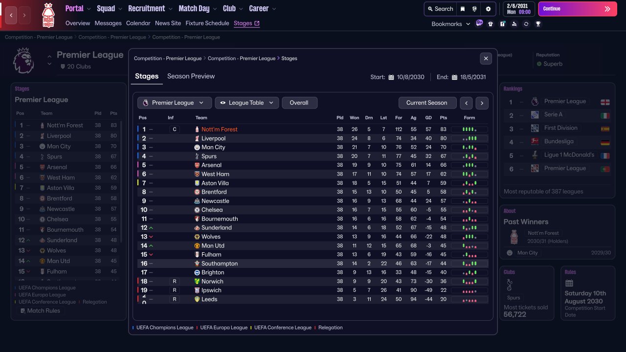Click the Man Utd crest in the league table
Viewport: 626px width, 352px height.
pyautogui.click(x=197, y=245)
